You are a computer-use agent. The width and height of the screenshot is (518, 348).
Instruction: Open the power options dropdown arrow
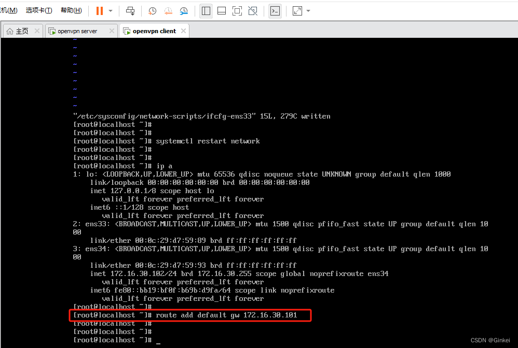(111, 11)
